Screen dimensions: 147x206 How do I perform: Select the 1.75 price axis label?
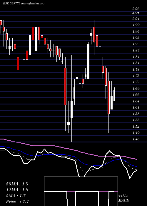click(x=136, y=76)
